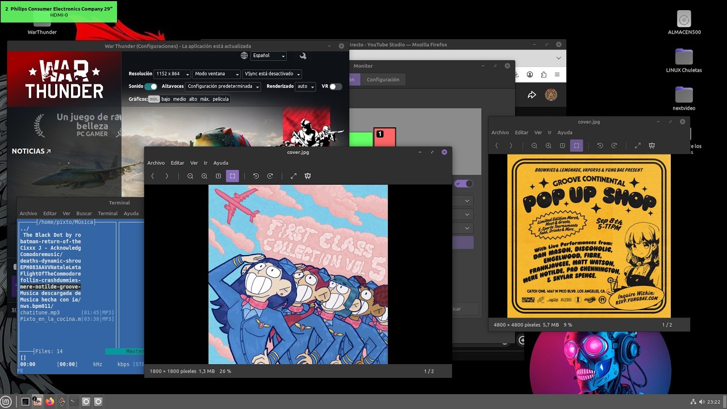Toggle fit-to-window in front cover.jpg viewer

(x=232, y=176)
